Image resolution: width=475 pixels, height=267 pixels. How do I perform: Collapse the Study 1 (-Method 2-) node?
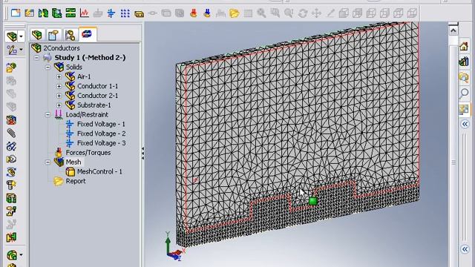tap(36, 58)
